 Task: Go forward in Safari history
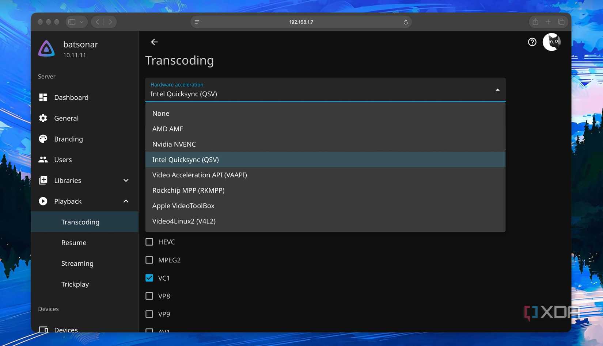click(x=110, y=22)
